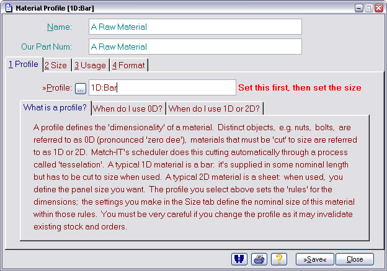Click the 'Material Profile [1D:Bar]' title
387x271 pixels.
(x=55, y=8)
